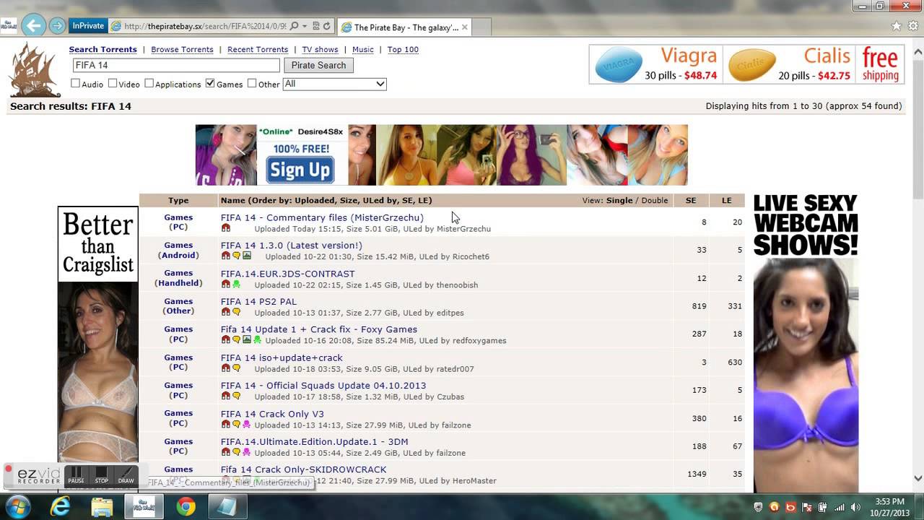Open FIFA 14 PS2 PAL torrent link
The height and width of the screenshot is (520, 924).
[x=258, y=302]
